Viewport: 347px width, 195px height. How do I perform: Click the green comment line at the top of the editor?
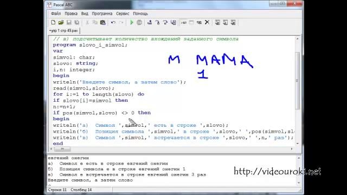146,39
